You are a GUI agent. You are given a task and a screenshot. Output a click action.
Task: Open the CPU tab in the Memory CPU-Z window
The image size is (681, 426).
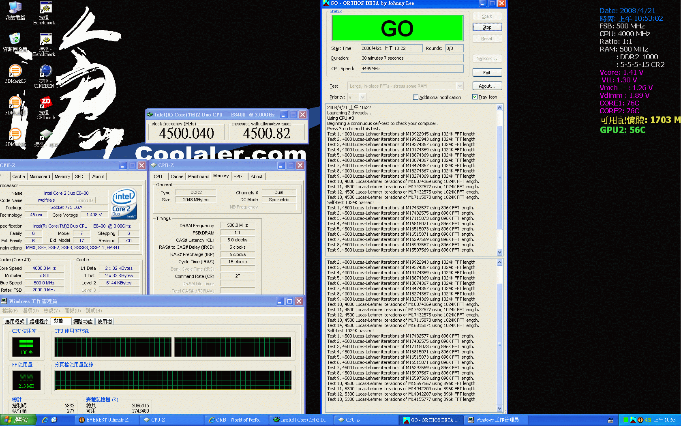(x=158, y=176)
